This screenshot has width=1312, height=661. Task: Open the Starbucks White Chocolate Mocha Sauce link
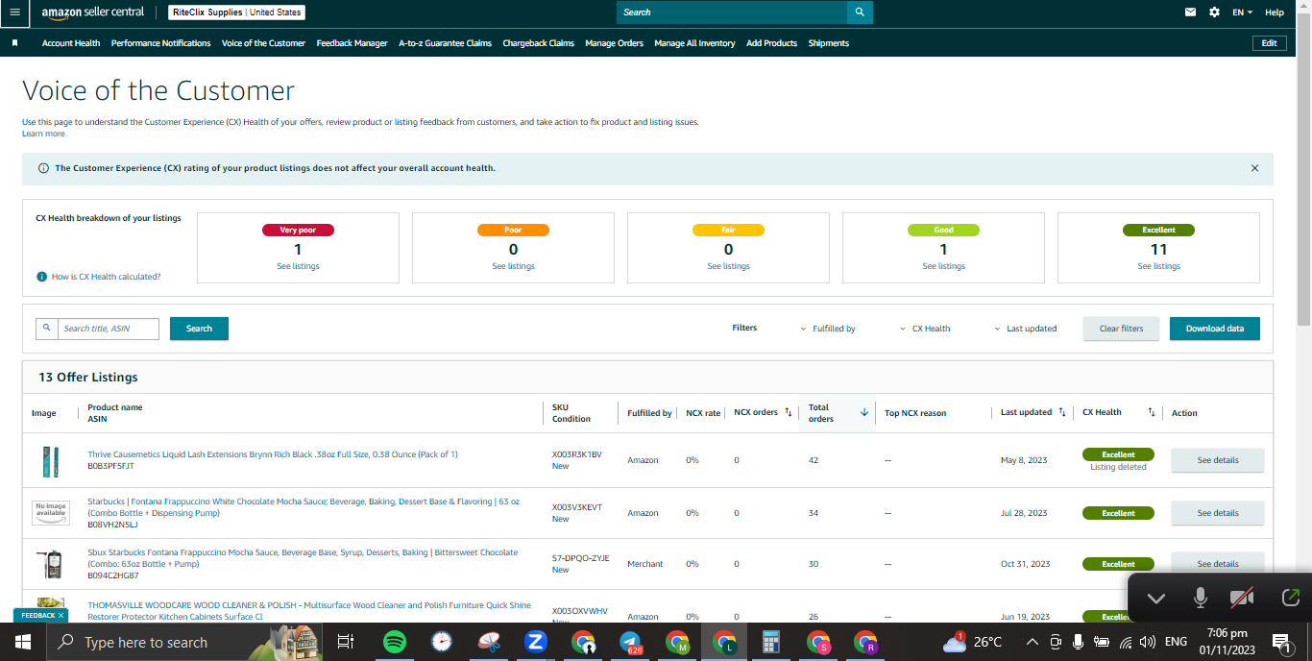click(x=304, y=507)
